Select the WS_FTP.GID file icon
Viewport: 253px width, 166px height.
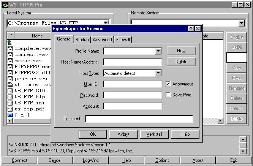[x=10, y=91]
